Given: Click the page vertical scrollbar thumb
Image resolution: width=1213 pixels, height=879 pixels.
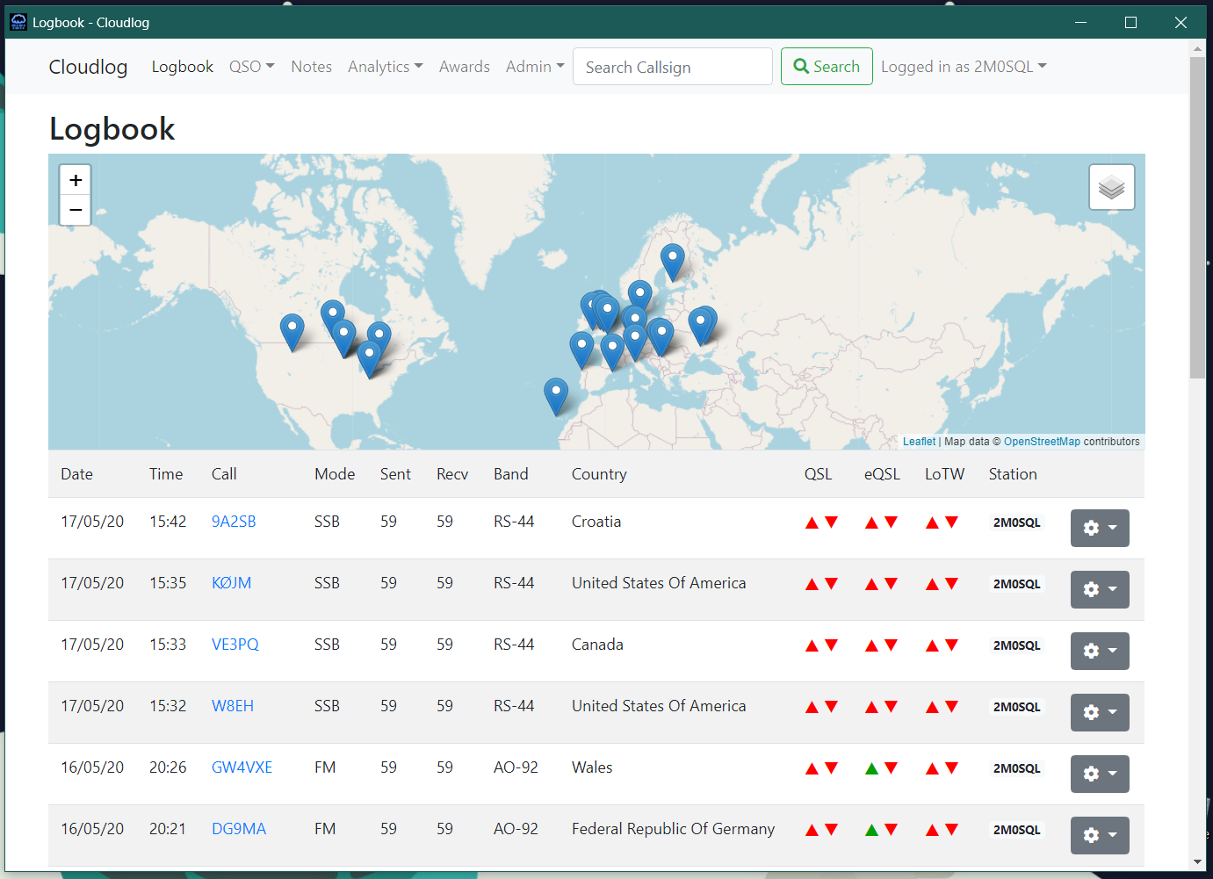Looking at the screenshot, I should tap(1197, 218).
